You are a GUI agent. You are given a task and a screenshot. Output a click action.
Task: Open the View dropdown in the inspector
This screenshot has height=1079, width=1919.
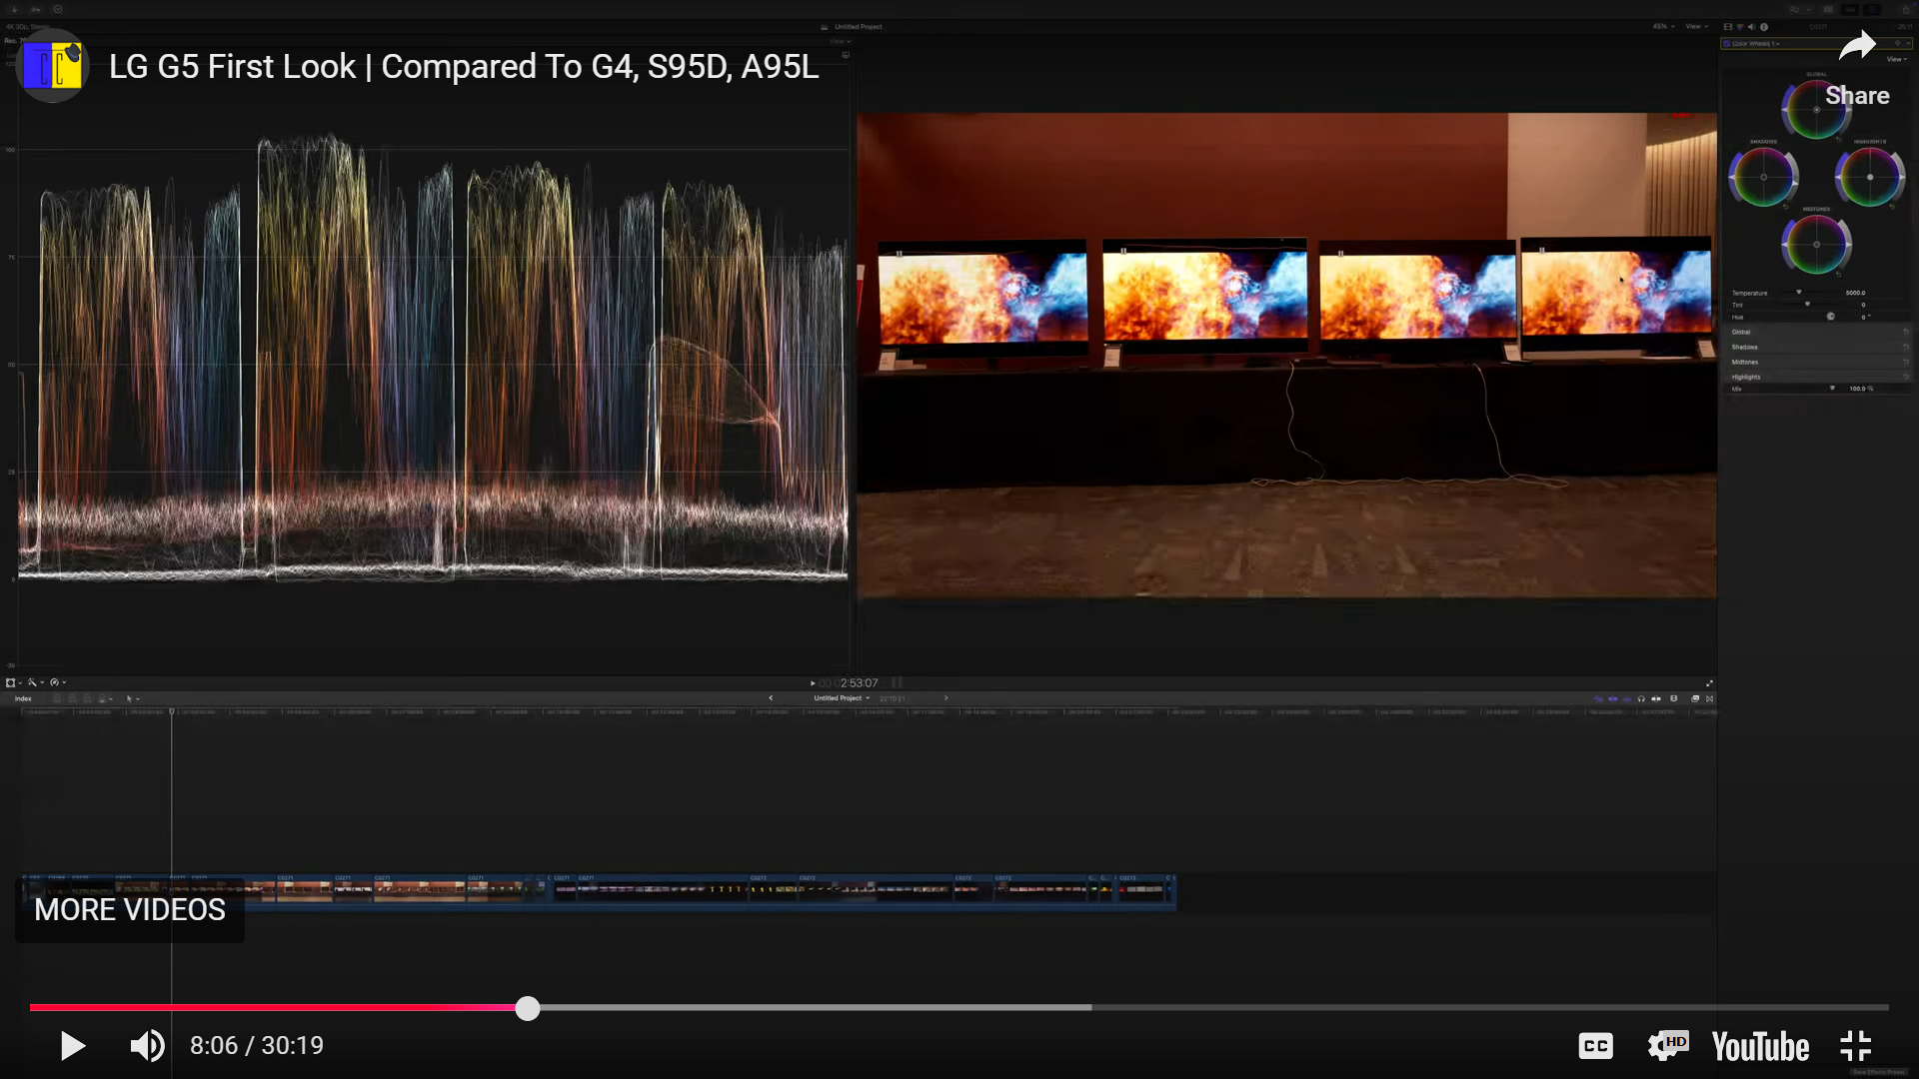point(1894,59)
